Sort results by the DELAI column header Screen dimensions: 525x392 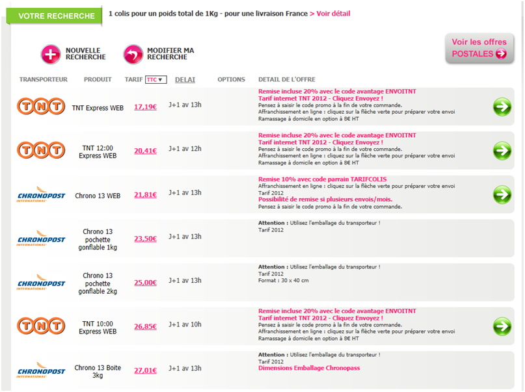tap(185, 80)
